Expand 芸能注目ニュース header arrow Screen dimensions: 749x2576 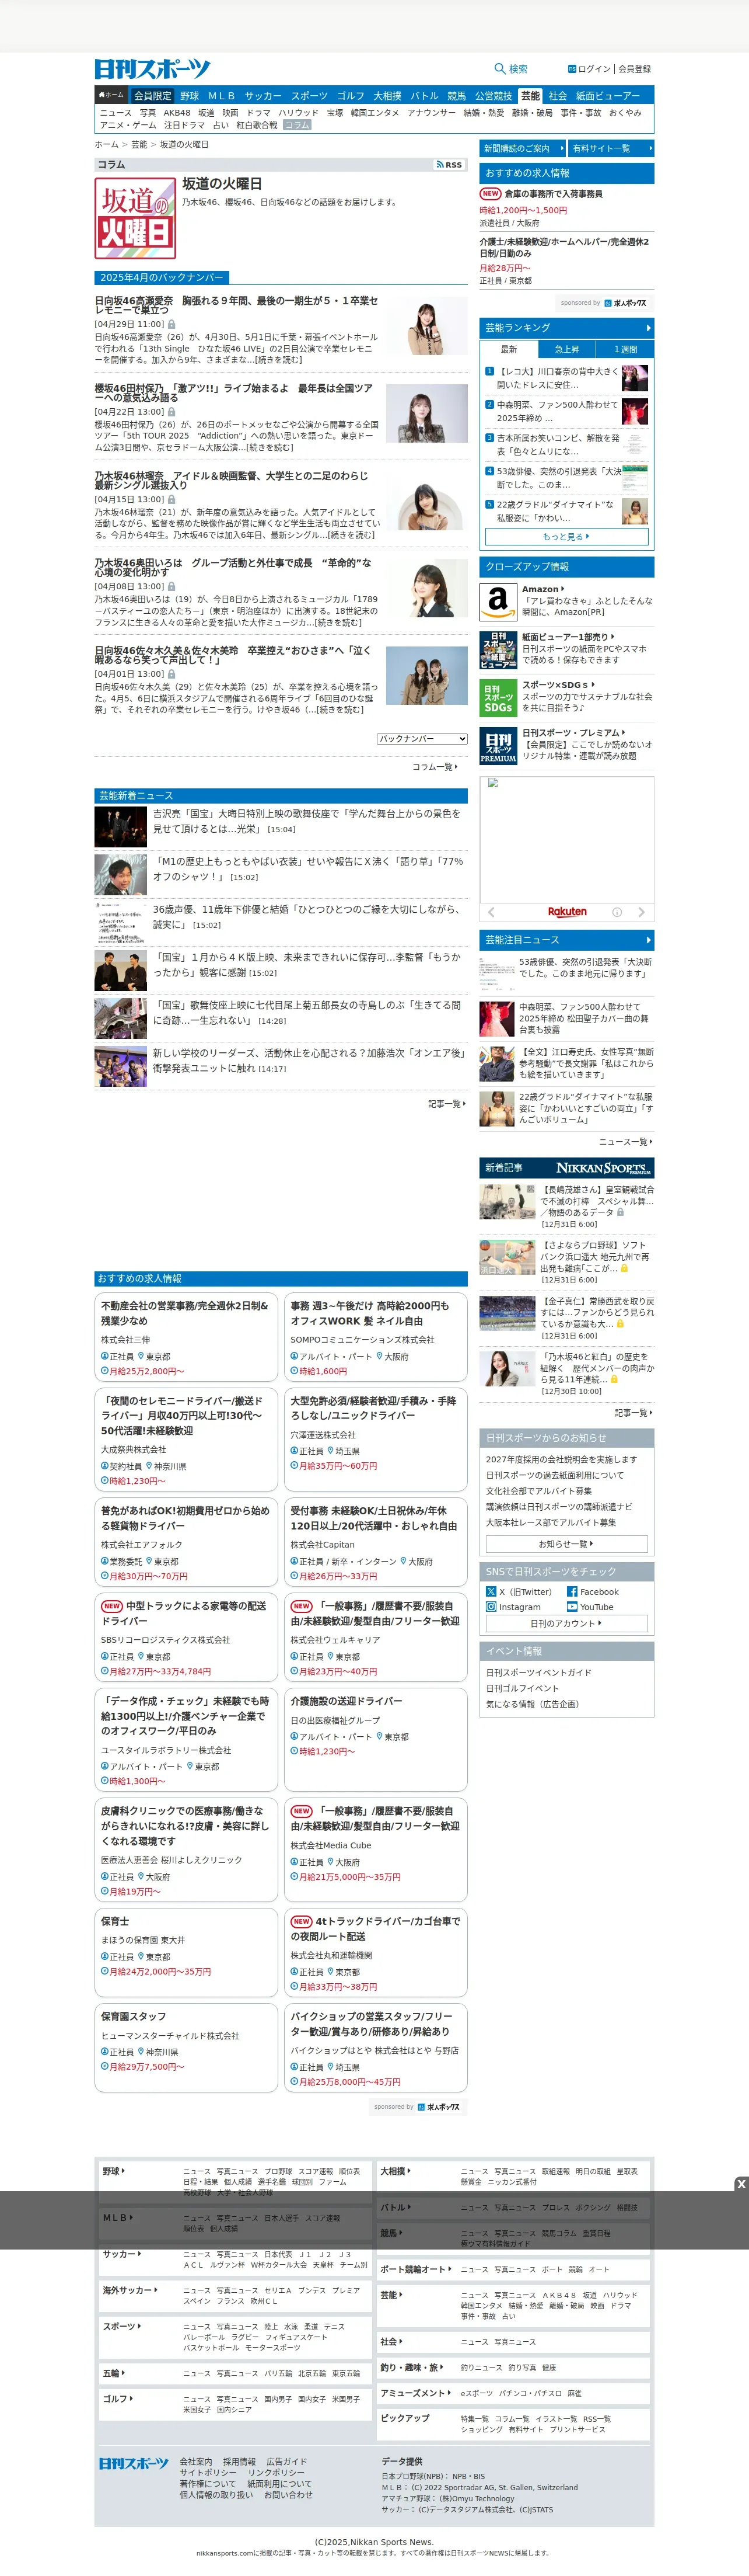(648, 940)
